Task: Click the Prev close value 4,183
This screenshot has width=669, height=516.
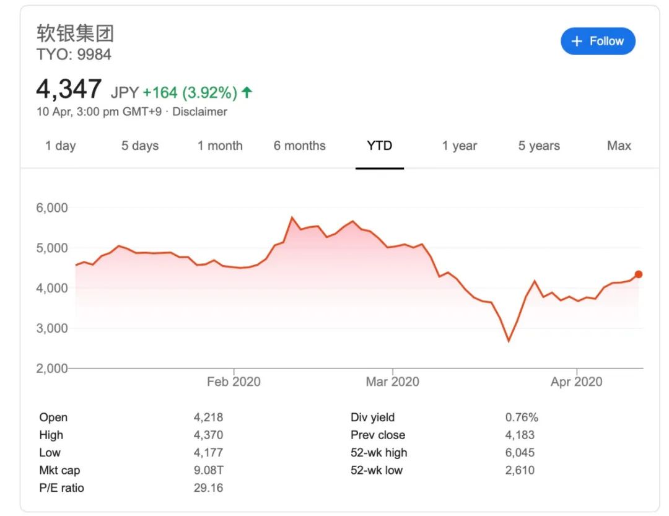Action: point(520,435)
